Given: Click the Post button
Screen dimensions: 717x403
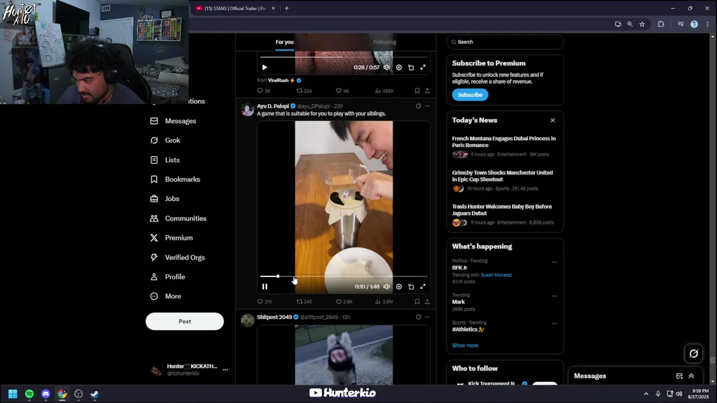Looking at the screenshot, I should tap(185, 321).
